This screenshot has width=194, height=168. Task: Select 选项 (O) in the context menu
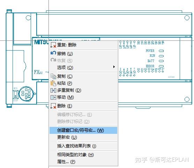tap(83, 68)
